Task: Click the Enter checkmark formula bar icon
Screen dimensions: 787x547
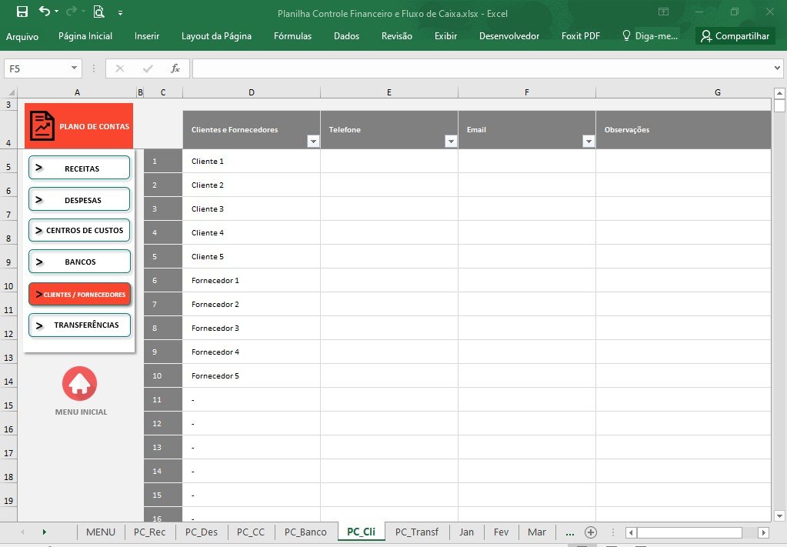Action: point(148,68)
